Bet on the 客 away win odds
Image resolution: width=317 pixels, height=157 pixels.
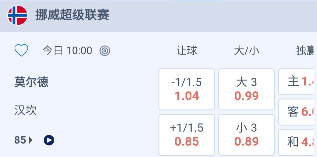coord(298,112)
